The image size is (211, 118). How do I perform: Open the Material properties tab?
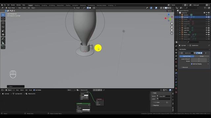176,88
